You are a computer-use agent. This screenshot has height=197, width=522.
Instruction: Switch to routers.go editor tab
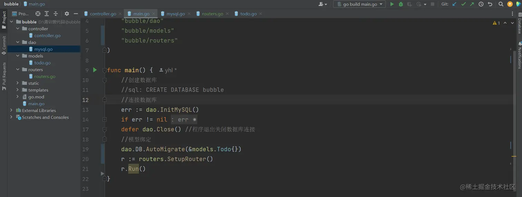click(x=212, y=14)
